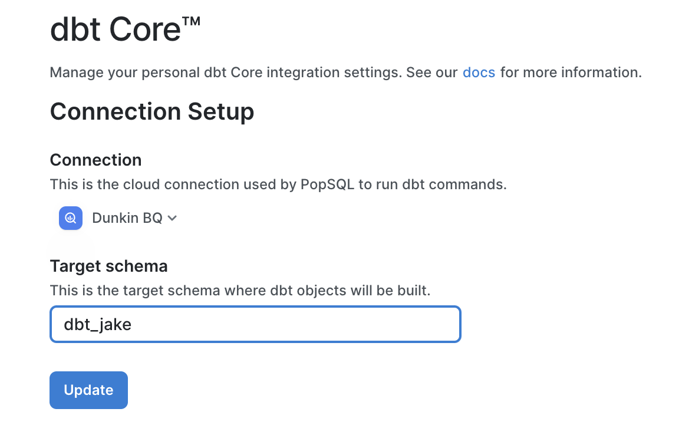Click the Connection section label
This screenshot has width=692, height=435.
click(x=95, y=160)
